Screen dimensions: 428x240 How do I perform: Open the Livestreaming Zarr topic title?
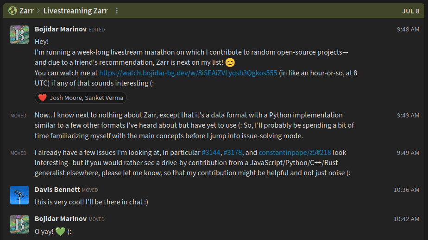pyautogui.click(x=76, y=11)
